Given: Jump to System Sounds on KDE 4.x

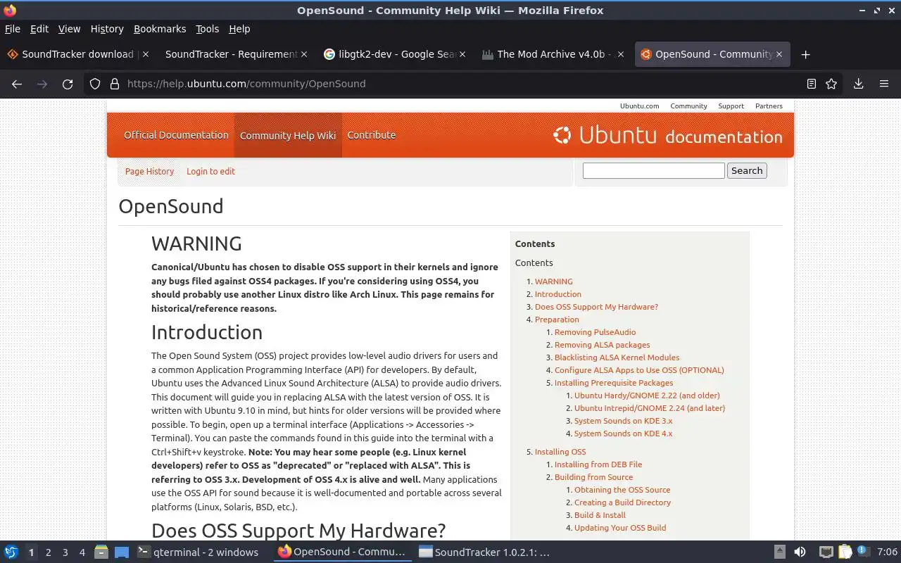Looking at the screenshot, I should click(x=623, y=434).
